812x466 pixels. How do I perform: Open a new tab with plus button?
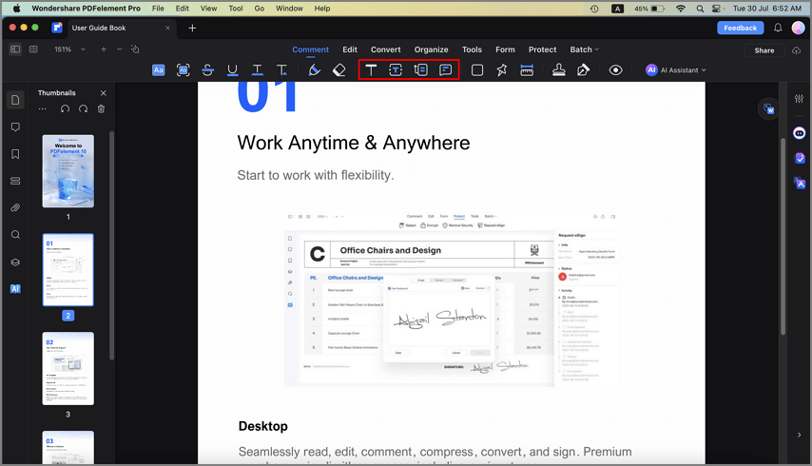192,28
